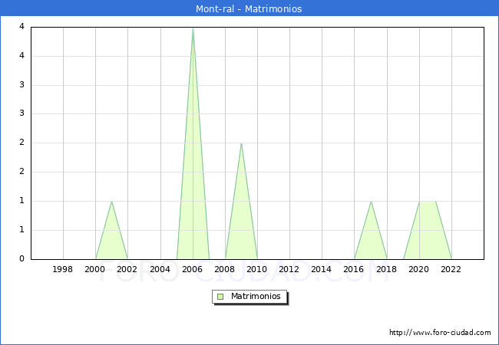Screen dimensions: 499x345
Task: Click the 0 y-axis label
Action: click(21, 258)
